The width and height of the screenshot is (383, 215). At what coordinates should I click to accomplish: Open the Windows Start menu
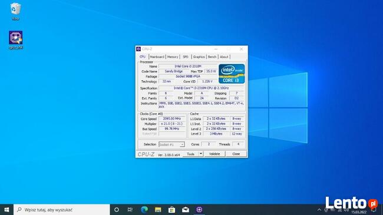point(6,210)
